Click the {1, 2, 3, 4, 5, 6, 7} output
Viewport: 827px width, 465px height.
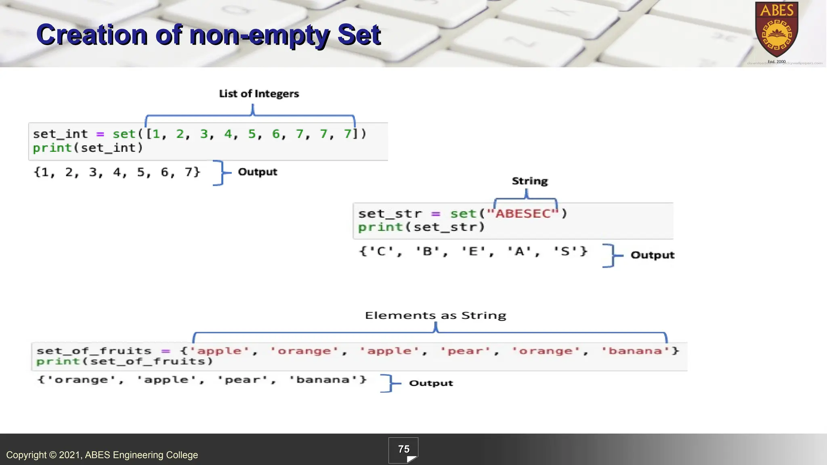pyautogui.click(x=117, y=172)
